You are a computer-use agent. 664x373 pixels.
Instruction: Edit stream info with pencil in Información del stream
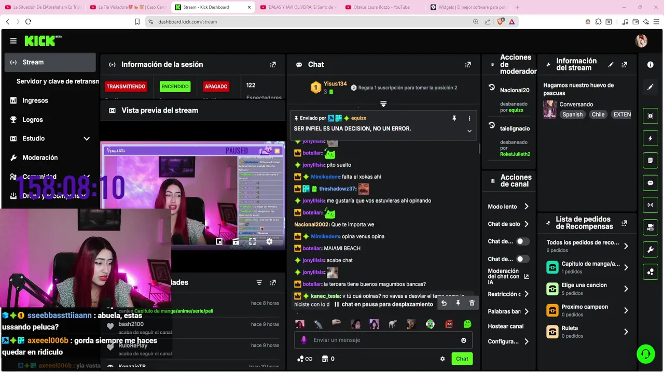tap(611, 65)
